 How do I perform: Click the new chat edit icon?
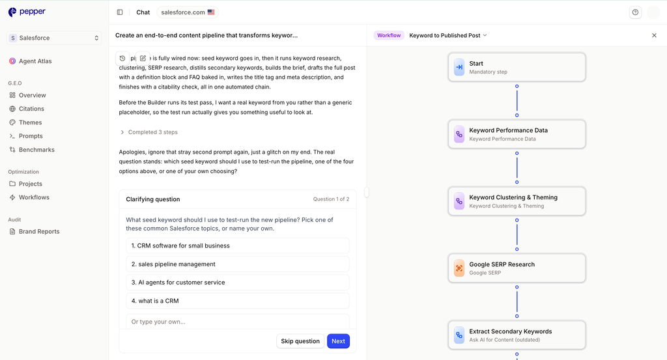[143, 58]
